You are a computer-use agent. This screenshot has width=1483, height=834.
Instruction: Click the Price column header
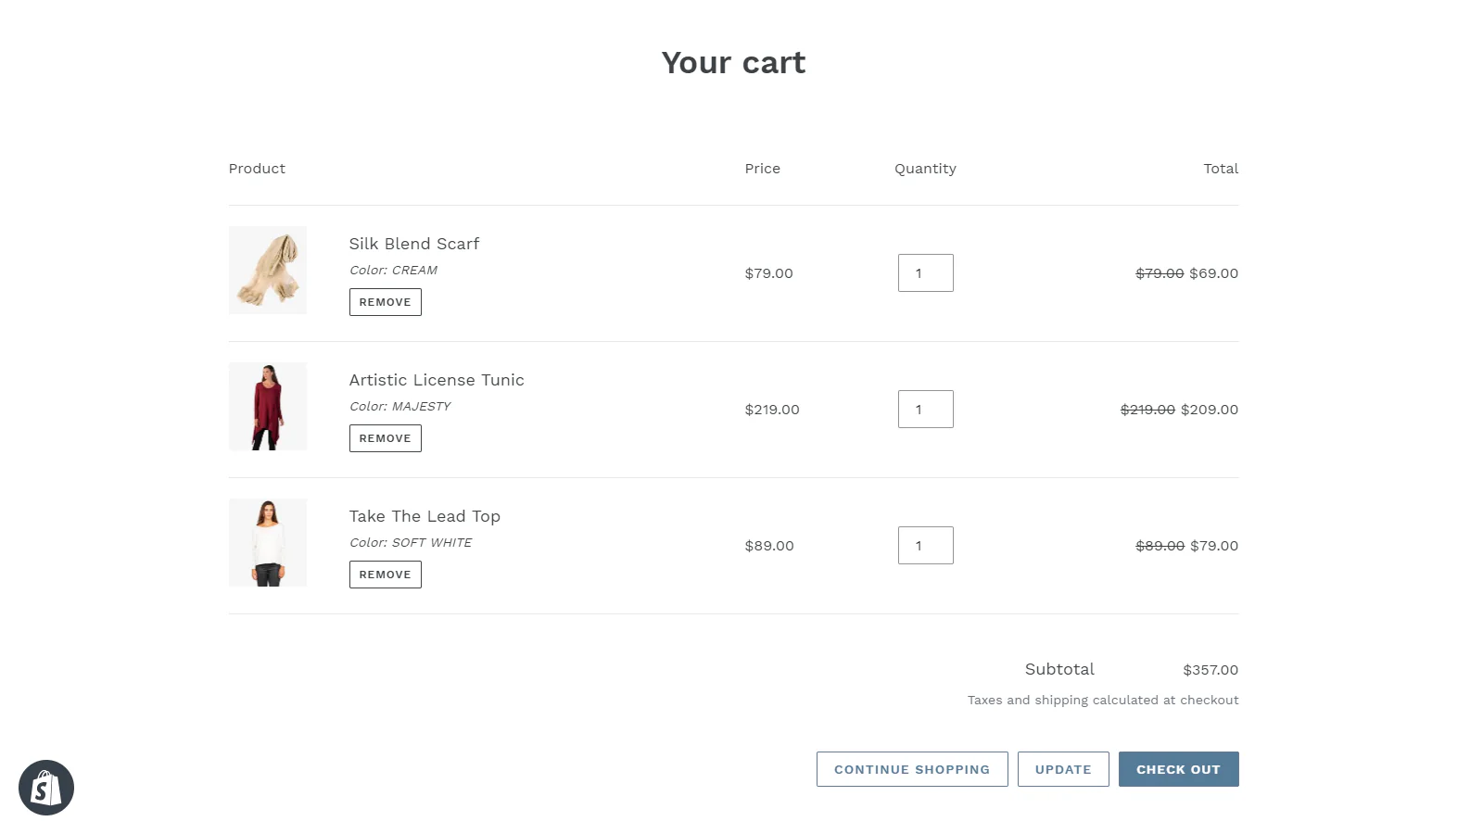coord(762,168)
